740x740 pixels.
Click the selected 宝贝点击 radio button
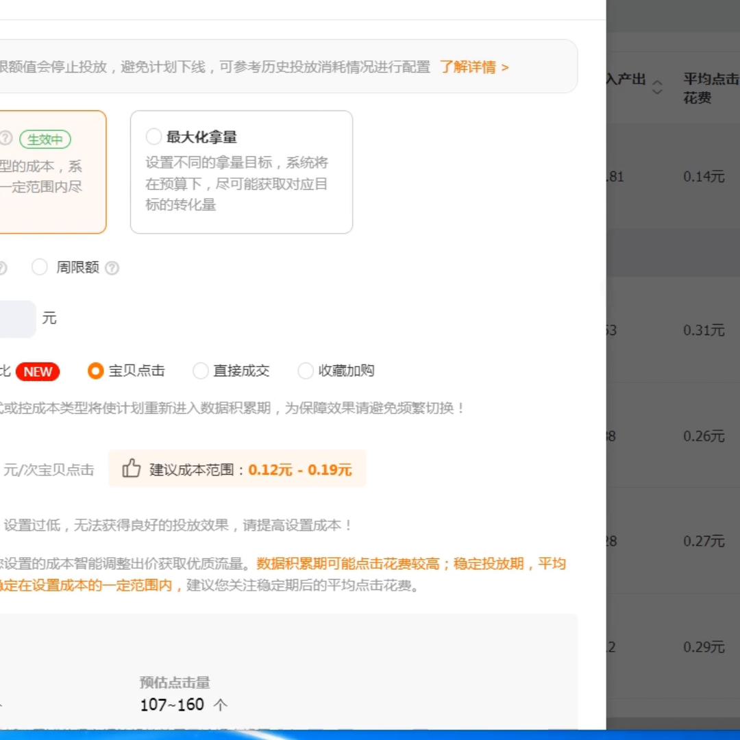(95, 371)
